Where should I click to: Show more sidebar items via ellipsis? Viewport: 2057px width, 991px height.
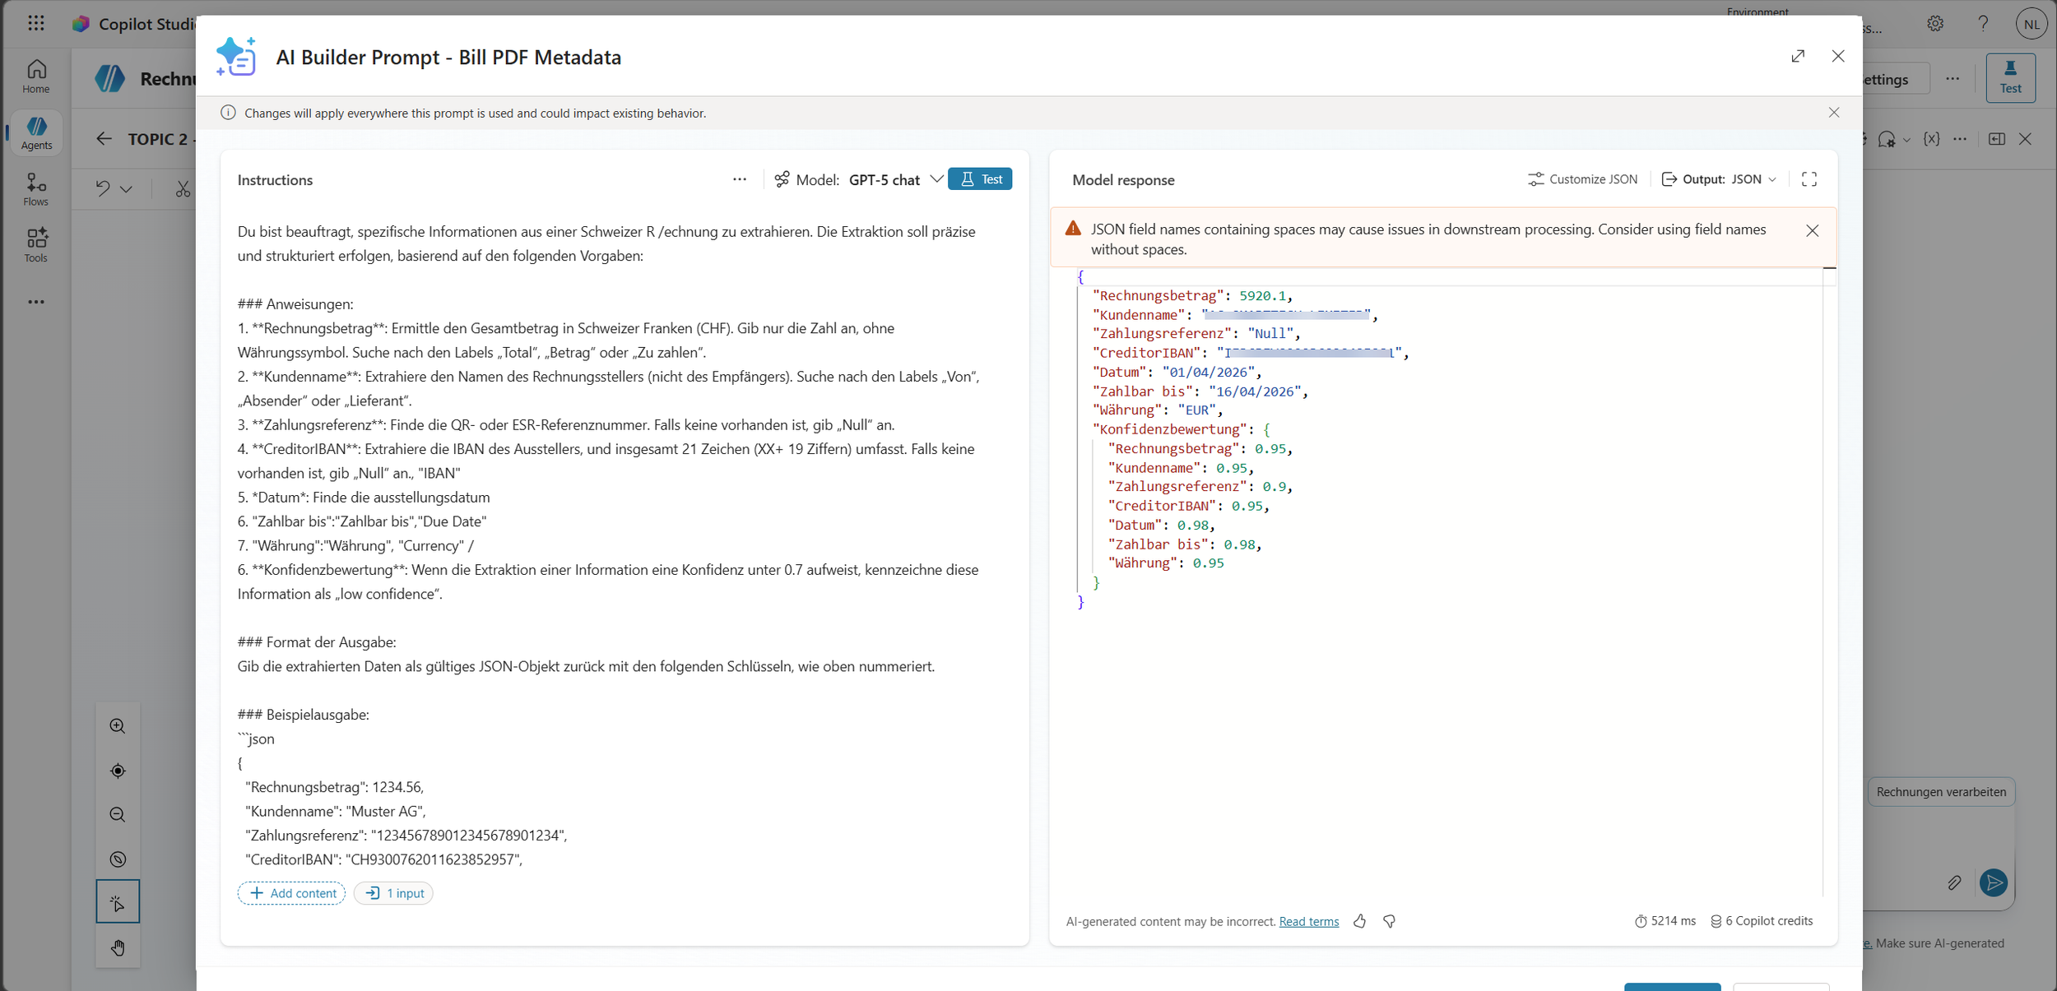36,302
